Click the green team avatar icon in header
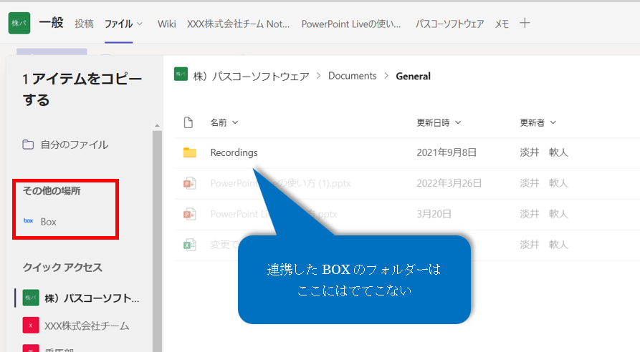Screen dimensions: 640x352 click(19, 23)
